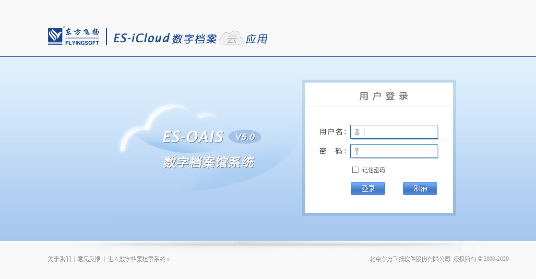
Task: Focus the 密码 input field
Action: (398, 151)
